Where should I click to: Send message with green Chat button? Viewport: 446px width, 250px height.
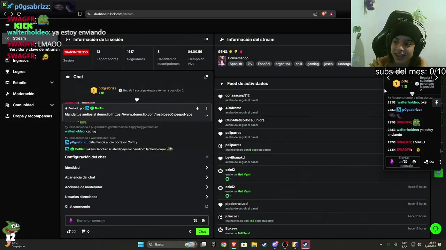(x=202, y=232)
